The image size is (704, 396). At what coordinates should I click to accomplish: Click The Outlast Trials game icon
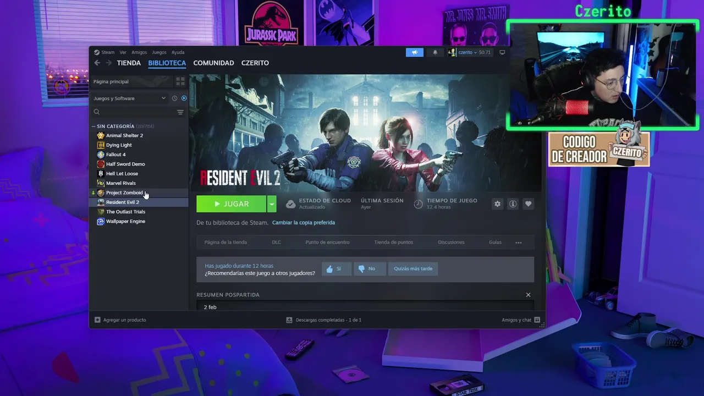point(101,212)
